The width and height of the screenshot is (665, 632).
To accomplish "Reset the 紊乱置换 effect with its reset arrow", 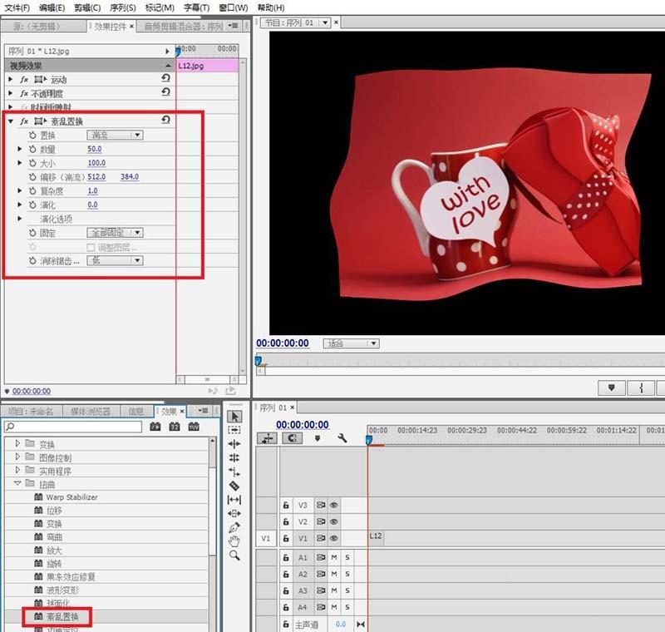I will point(165,120).
